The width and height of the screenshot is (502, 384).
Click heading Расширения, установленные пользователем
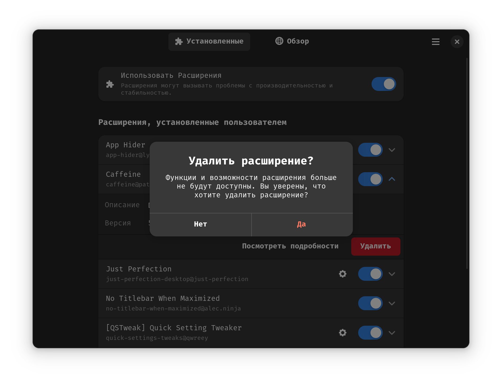pos(192,122)
